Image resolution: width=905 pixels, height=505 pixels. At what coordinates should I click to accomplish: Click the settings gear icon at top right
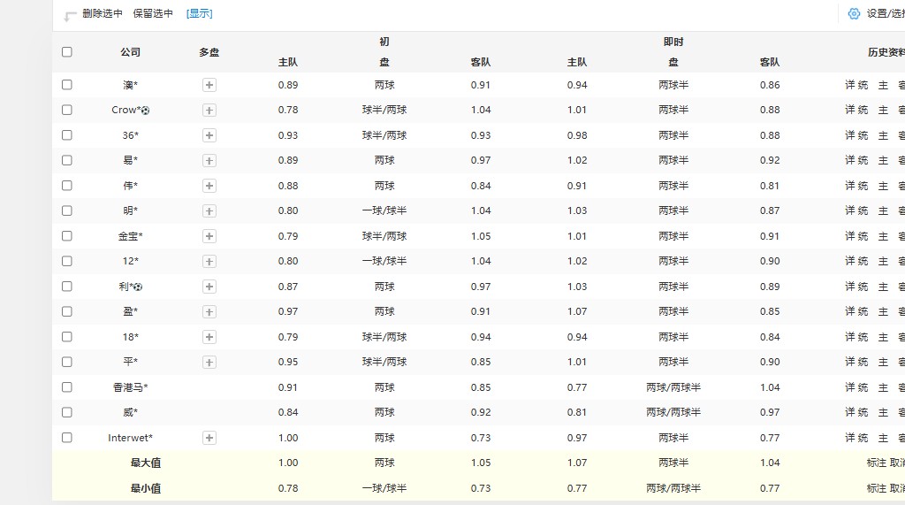(x=854, y=13)
